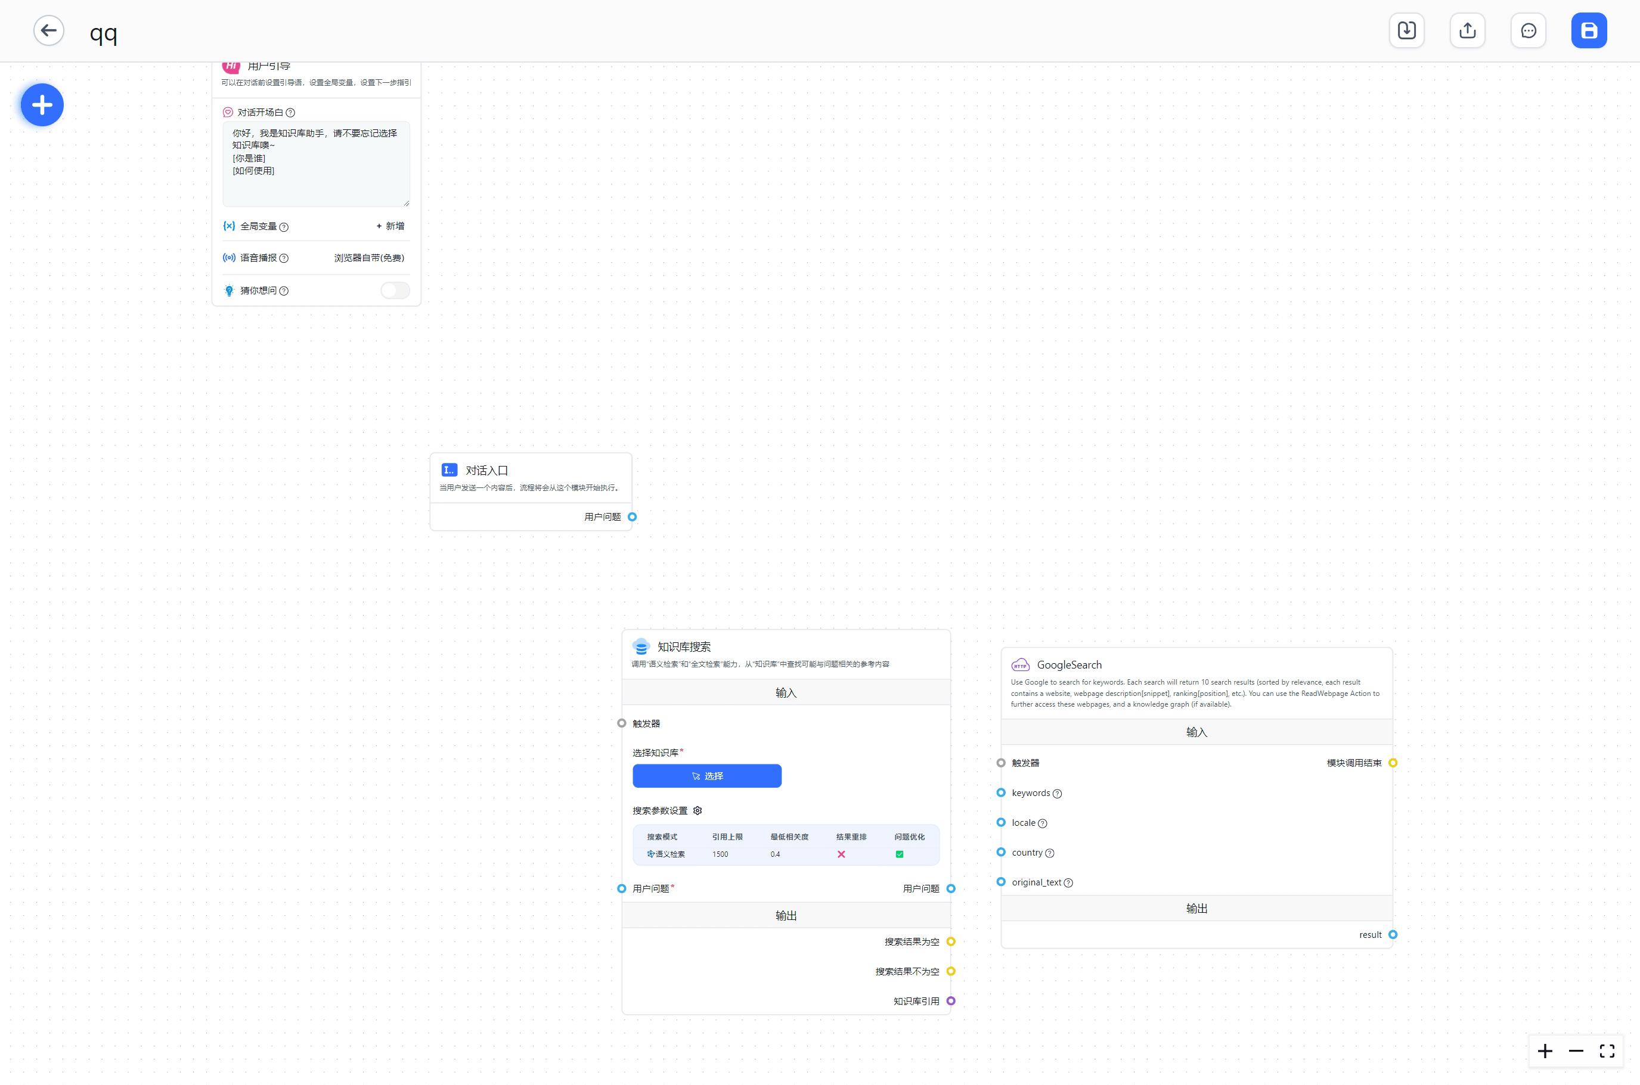Zoom in the canvas with plus
1640x1085 pixels.
point(1545,1051)
